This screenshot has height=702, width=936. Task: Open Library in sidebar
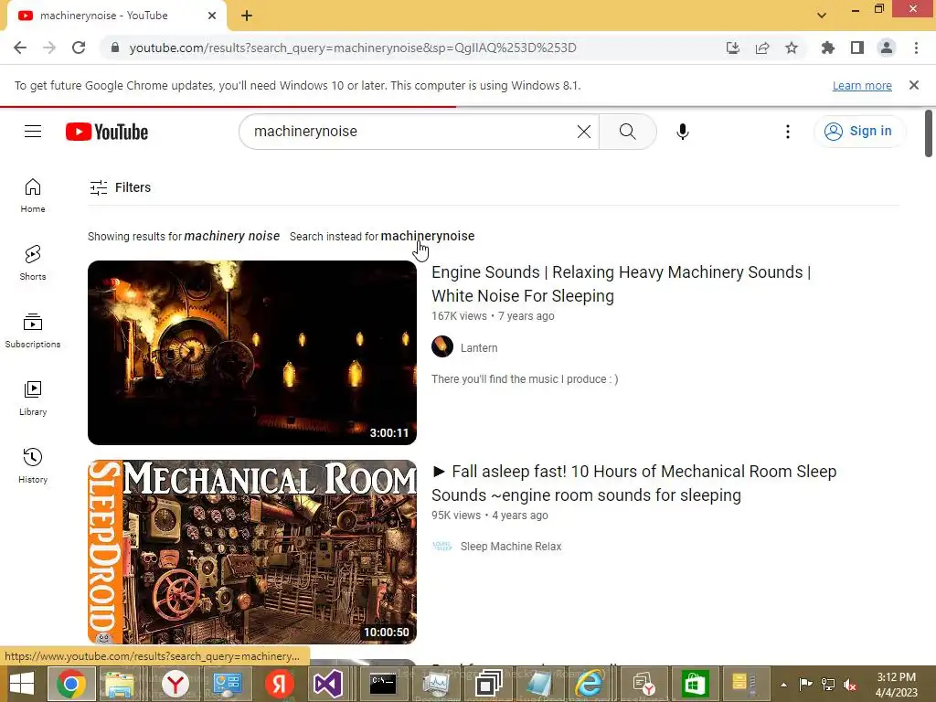coord(33,399)
